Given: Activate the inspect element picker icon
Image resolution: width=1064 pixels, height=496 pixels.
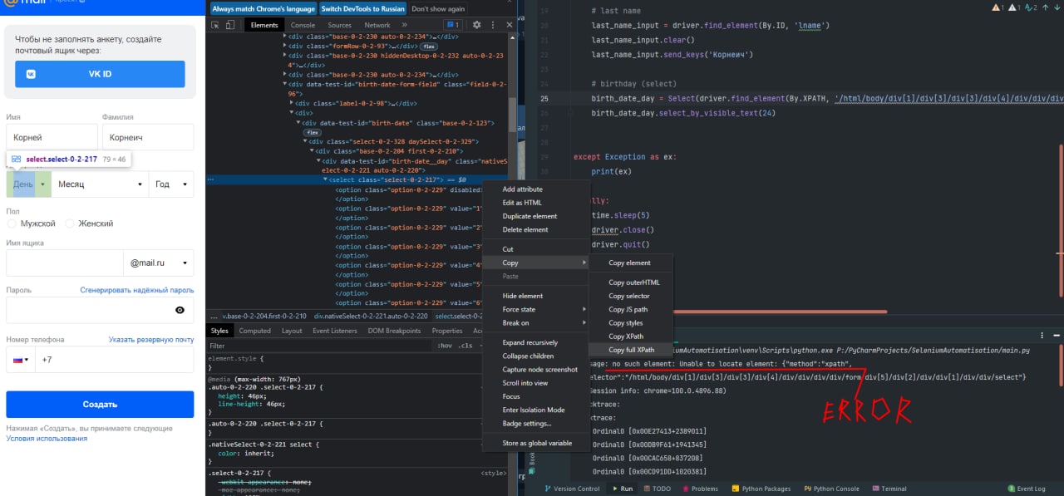Looking at the screenshot, I should (x=215, y=25).
